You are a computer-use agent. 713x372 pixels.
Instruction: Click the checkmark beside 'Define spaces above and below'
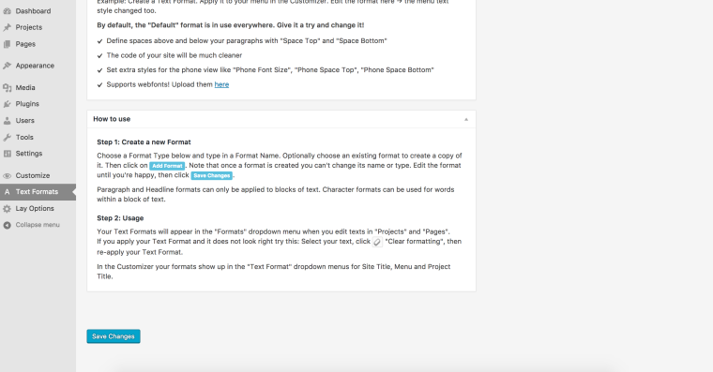click(x=100, y=41)
